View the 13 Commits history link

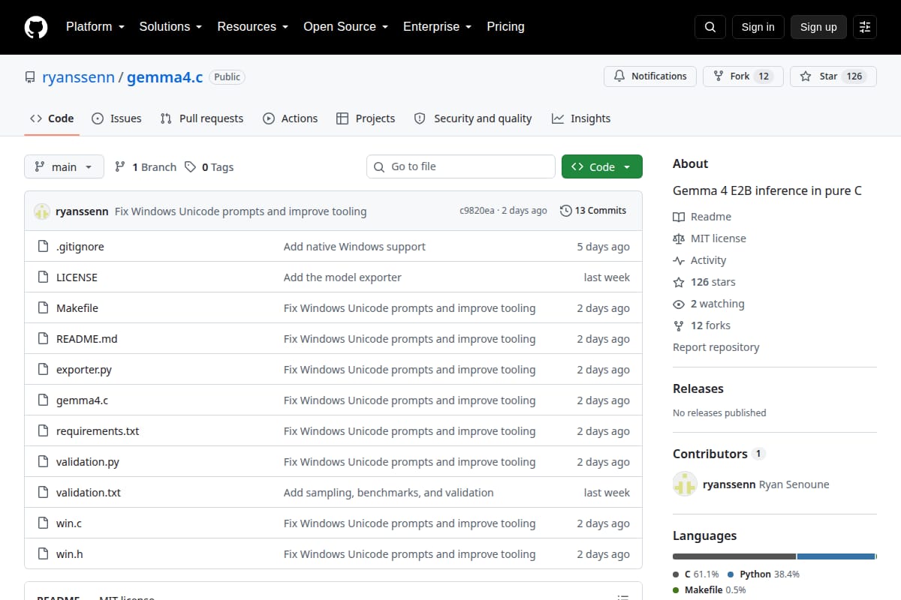tap(593, 211)
